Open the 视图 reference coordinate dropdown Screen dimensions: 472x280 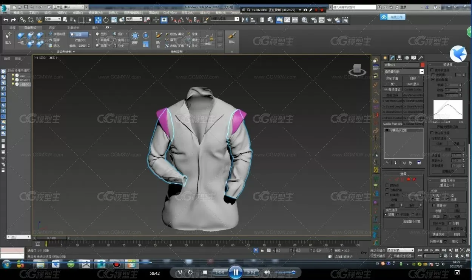134,19
